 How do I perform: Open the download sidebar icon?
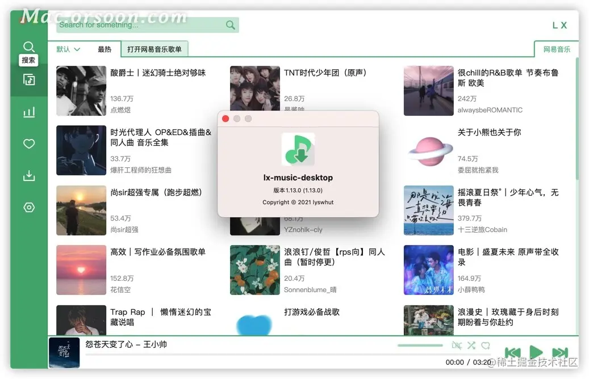[x=29, y=176]
